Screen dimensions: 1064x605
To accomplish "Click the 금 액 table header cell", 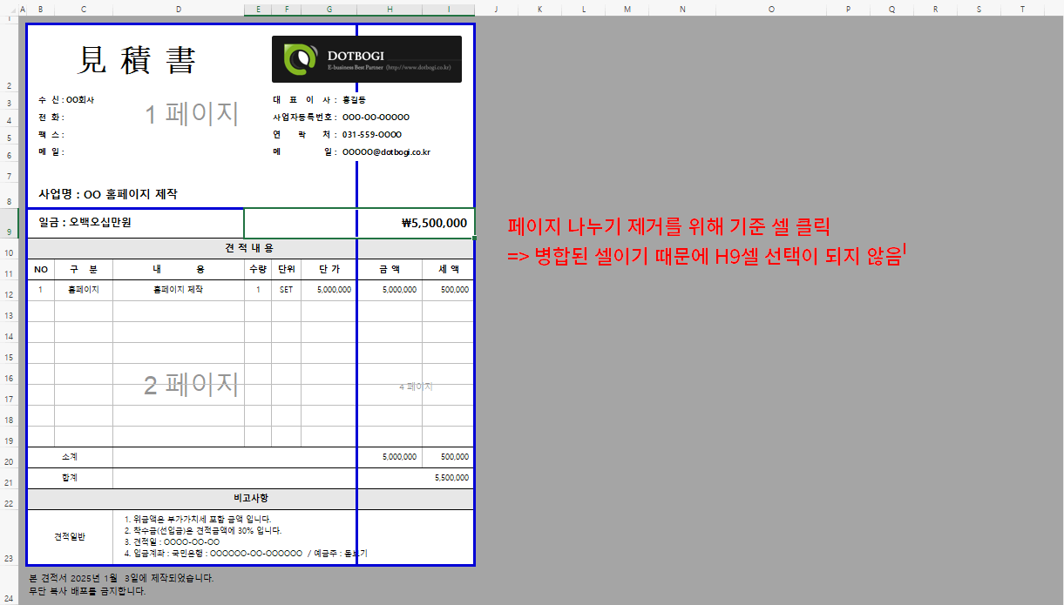I will click(390, 269).
